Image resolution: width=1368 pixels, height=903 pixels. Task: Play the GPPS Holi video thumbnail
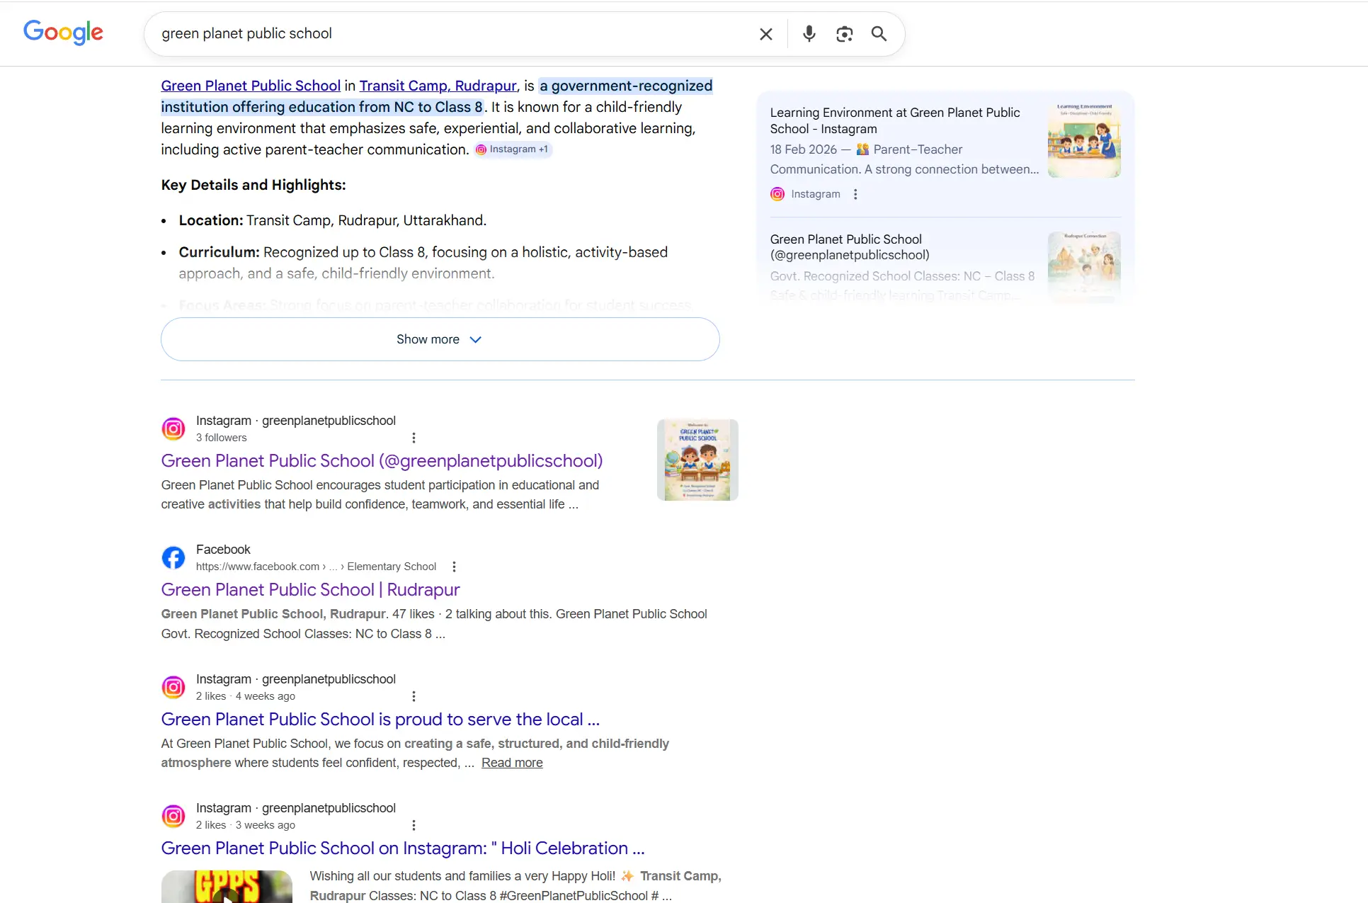[227, 889]
